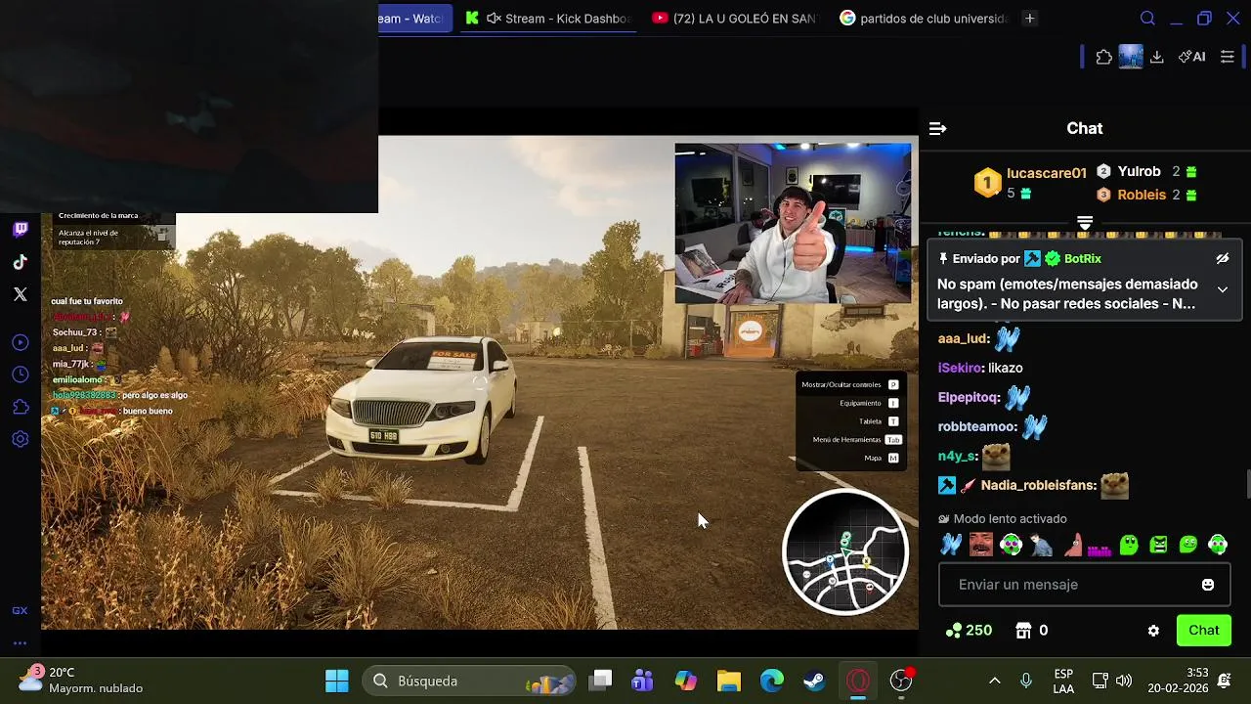Open the X (Twitter) sidebar shortcut
Image resolution: width=1251 pixels, height=704 pixels.
pos(21,294)
